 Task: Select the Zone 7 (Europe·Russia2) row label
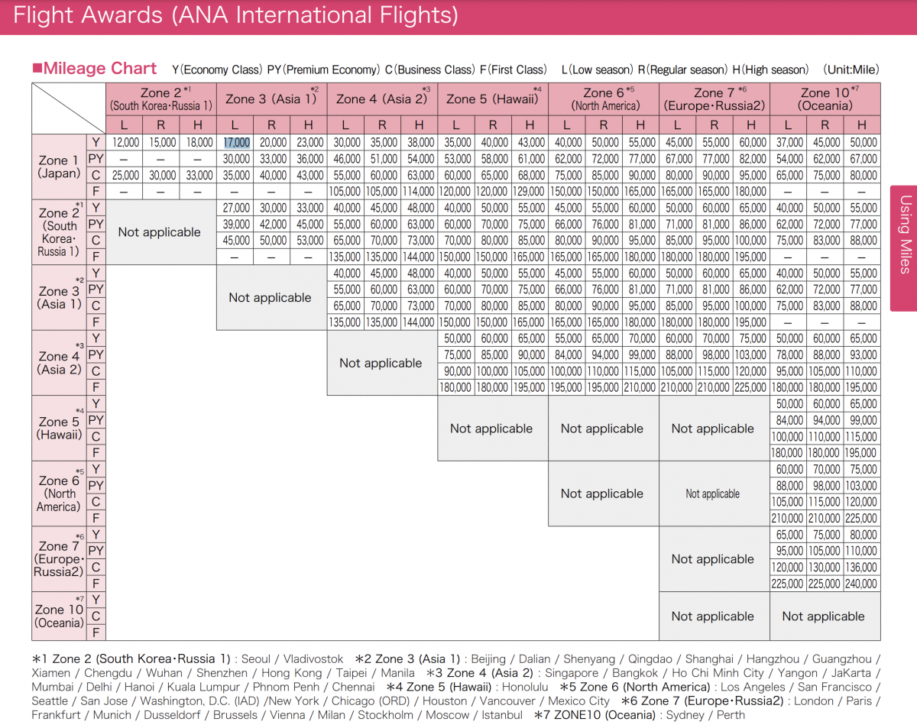click(59, 558)
